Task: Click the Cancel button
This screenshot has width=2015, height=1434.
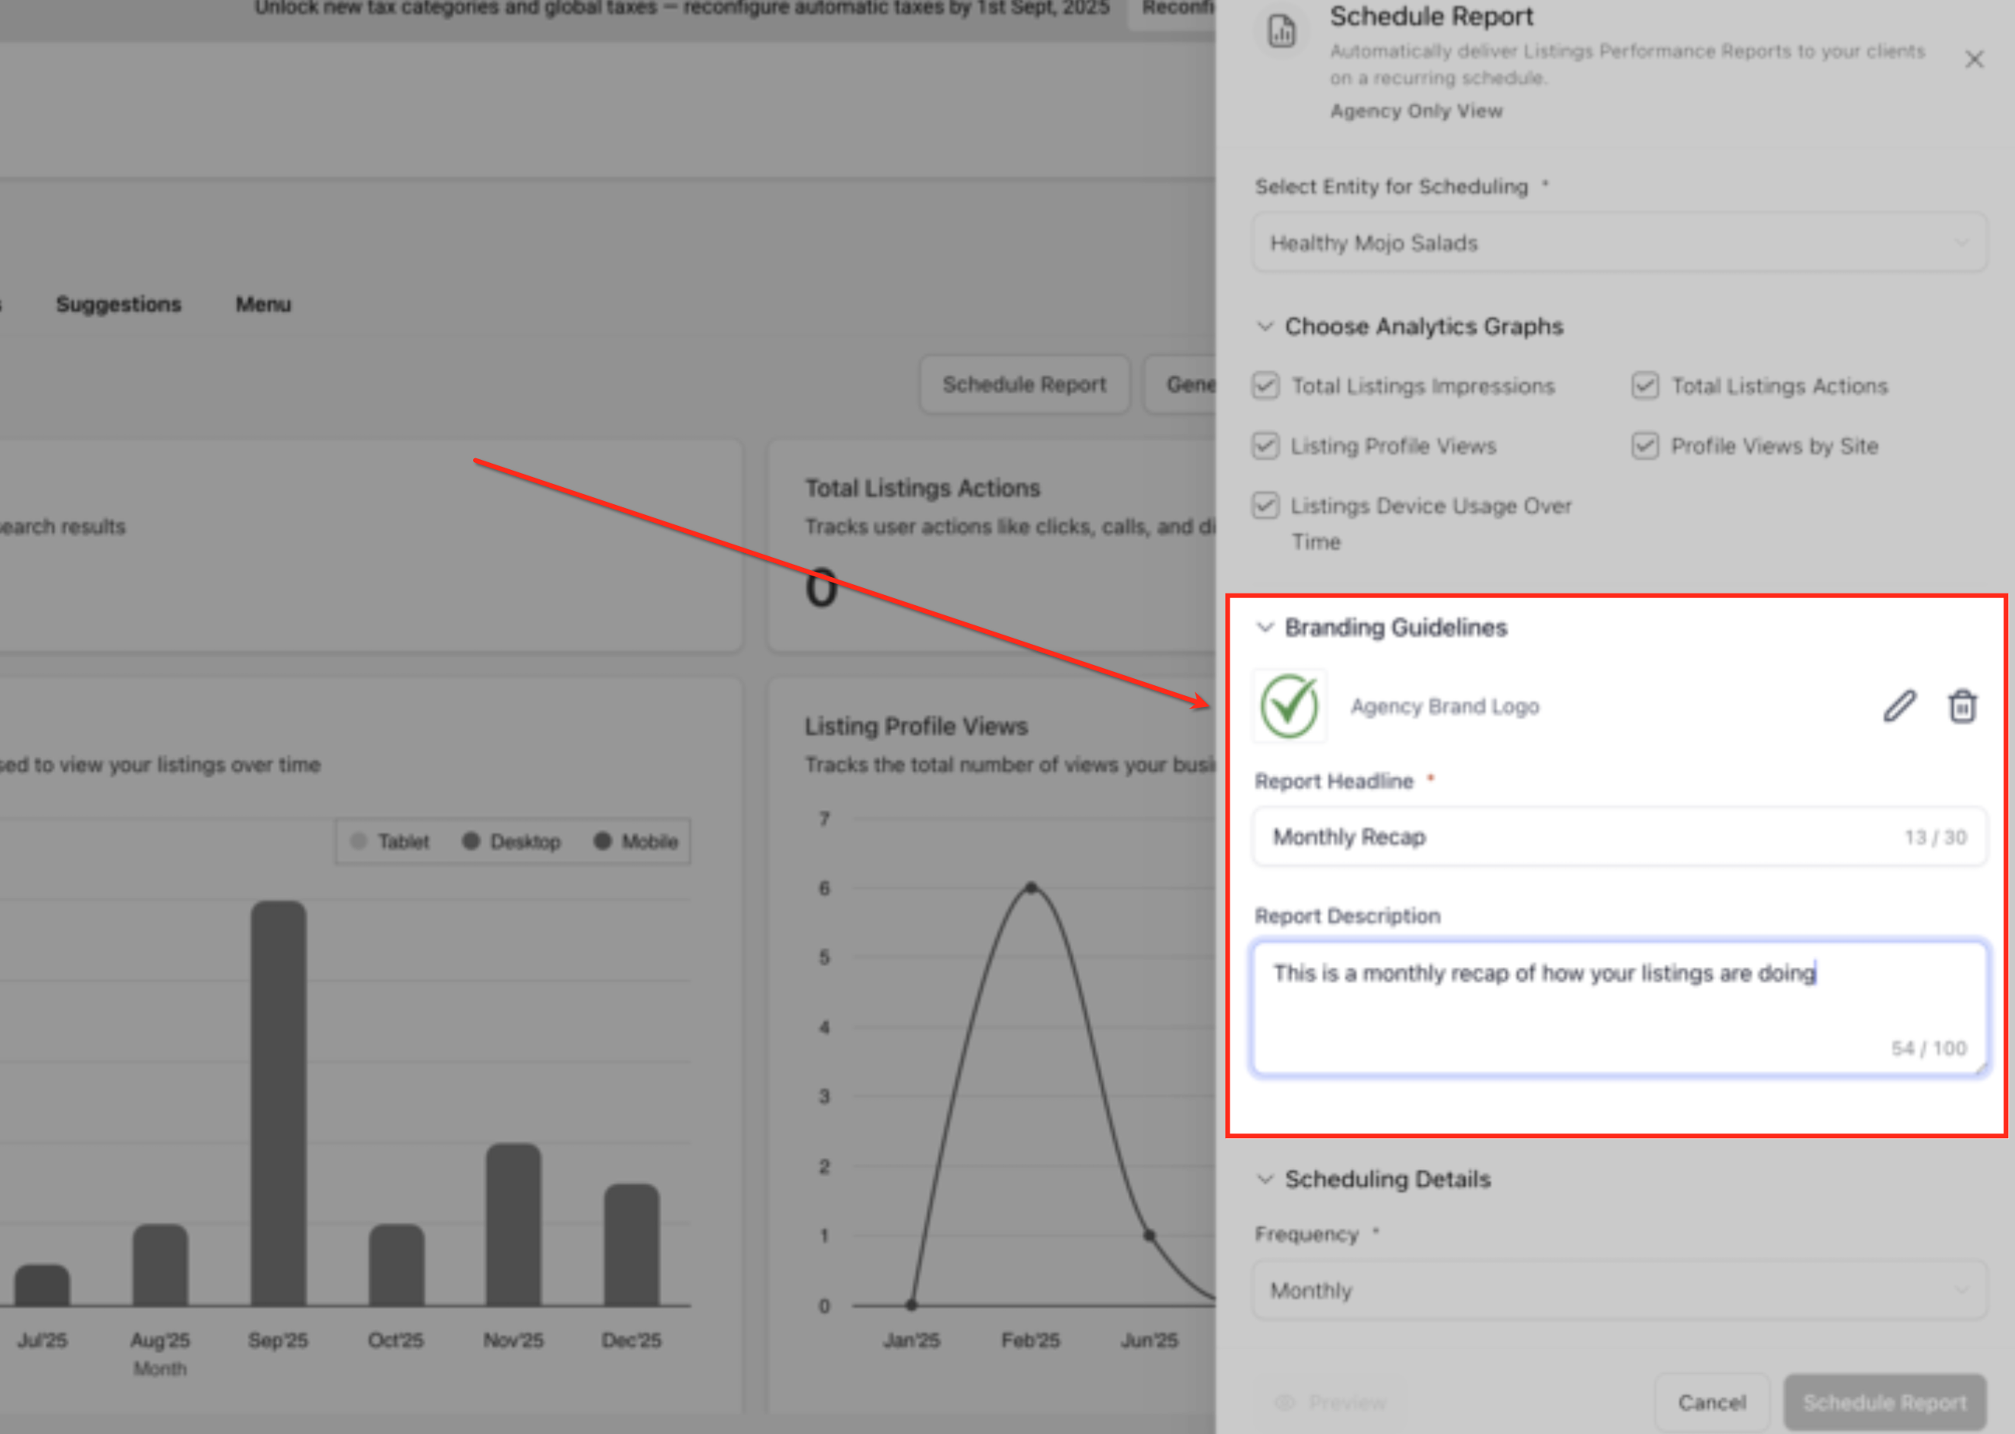Action: pyautogui.click(x=1711, y=1402)
